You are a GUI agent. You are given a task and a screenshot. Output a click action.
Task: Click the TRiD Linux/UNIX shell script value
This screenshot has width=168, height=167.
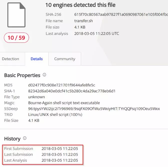[55, 114]
